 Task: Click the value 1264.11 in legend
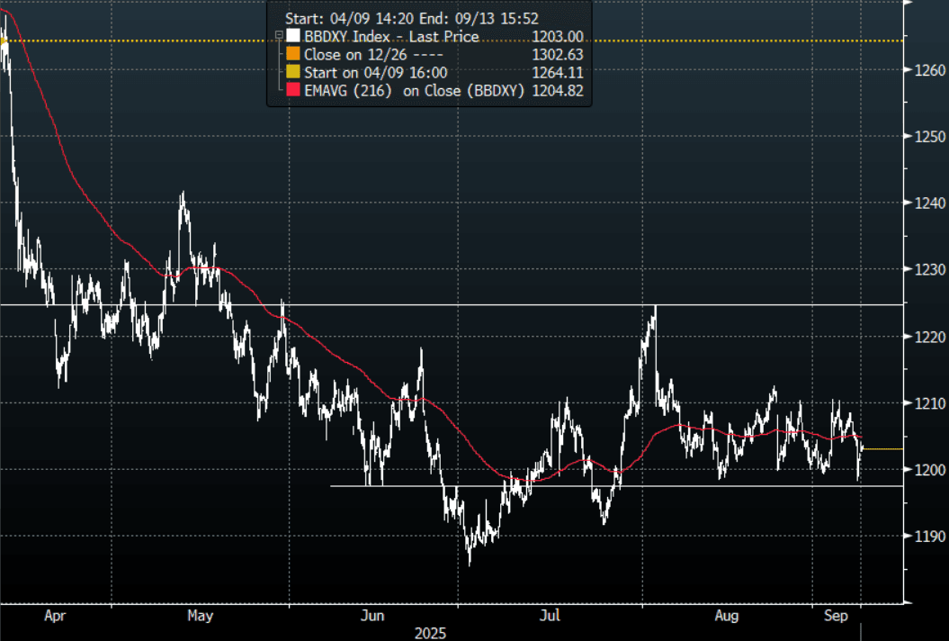558,73
